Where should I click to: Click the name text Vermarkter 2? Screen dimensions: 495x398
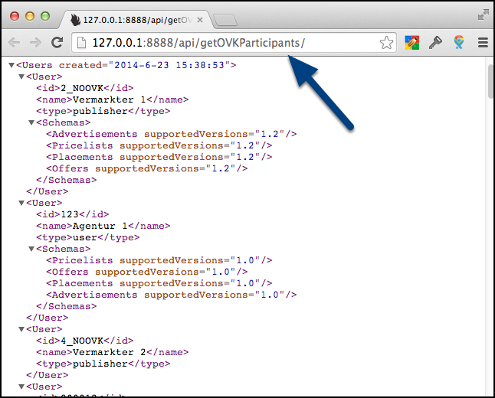[110, 352]
